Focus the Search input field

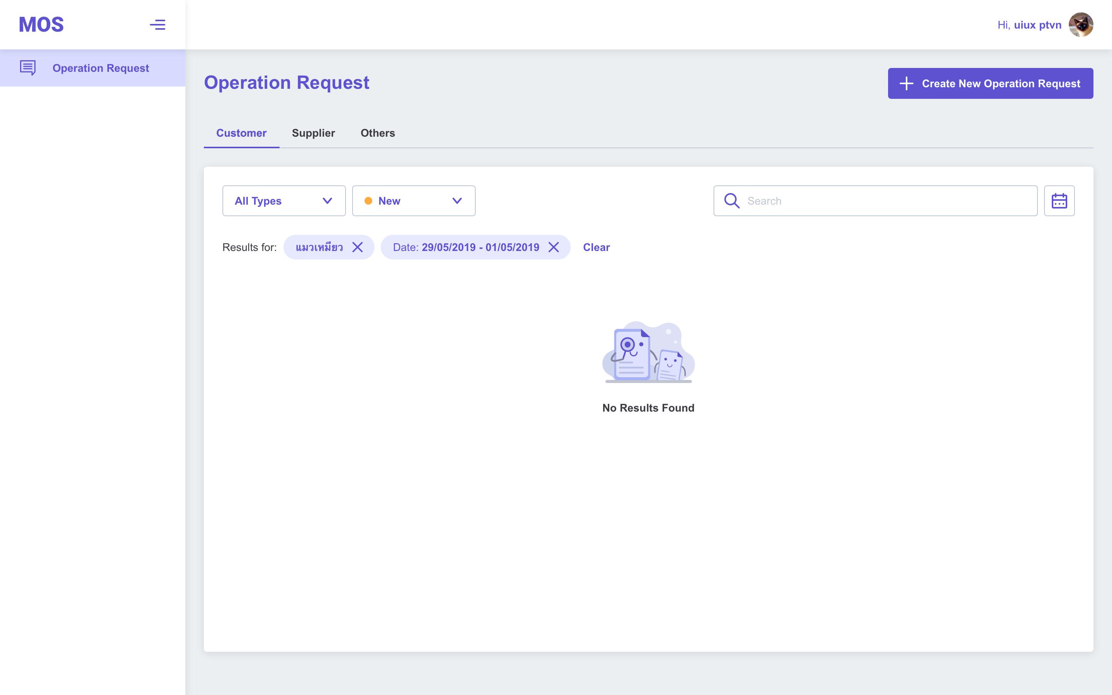[875, 201]
